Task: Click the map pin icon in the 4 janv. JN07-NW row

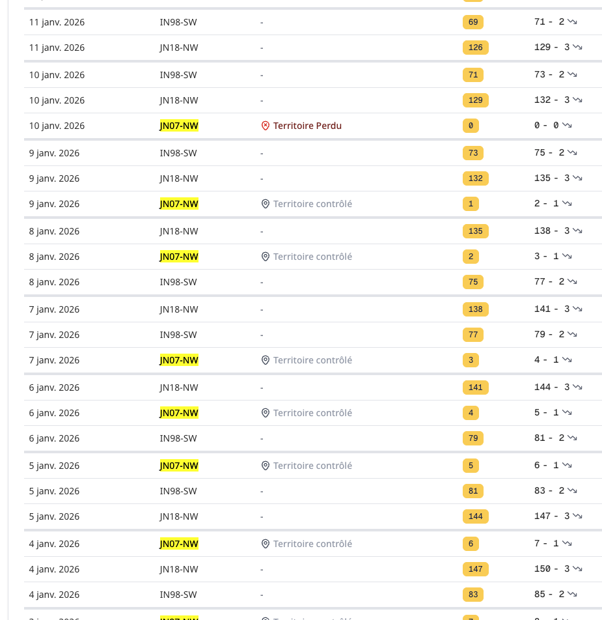Action: tap(265, 544)
